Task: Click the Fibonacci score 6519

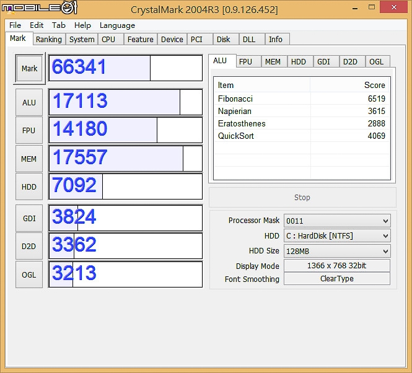Action: 376,99
